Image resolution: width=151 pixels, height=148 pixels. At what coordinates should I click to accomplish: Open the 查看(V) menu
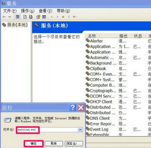[x=45, y=11]
